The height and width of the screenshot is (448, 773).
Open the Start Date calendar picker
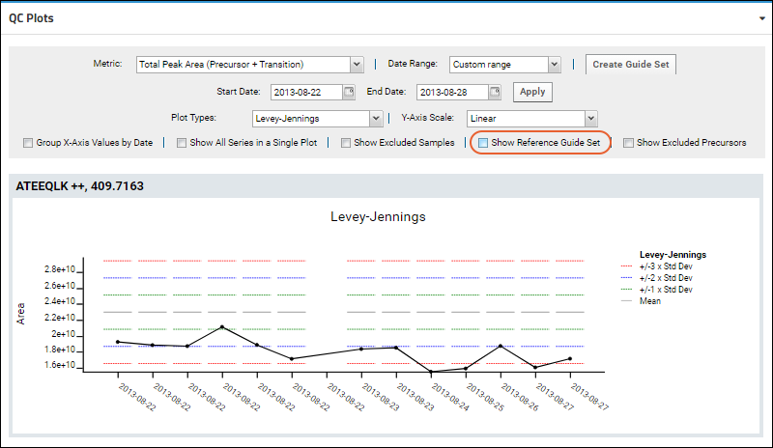pyautogui.click(x=349, y=92)
